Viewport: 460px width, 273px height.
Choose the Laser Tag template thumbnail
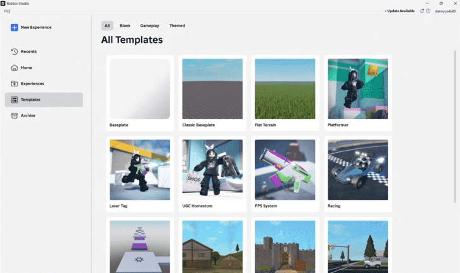(140, 170)
